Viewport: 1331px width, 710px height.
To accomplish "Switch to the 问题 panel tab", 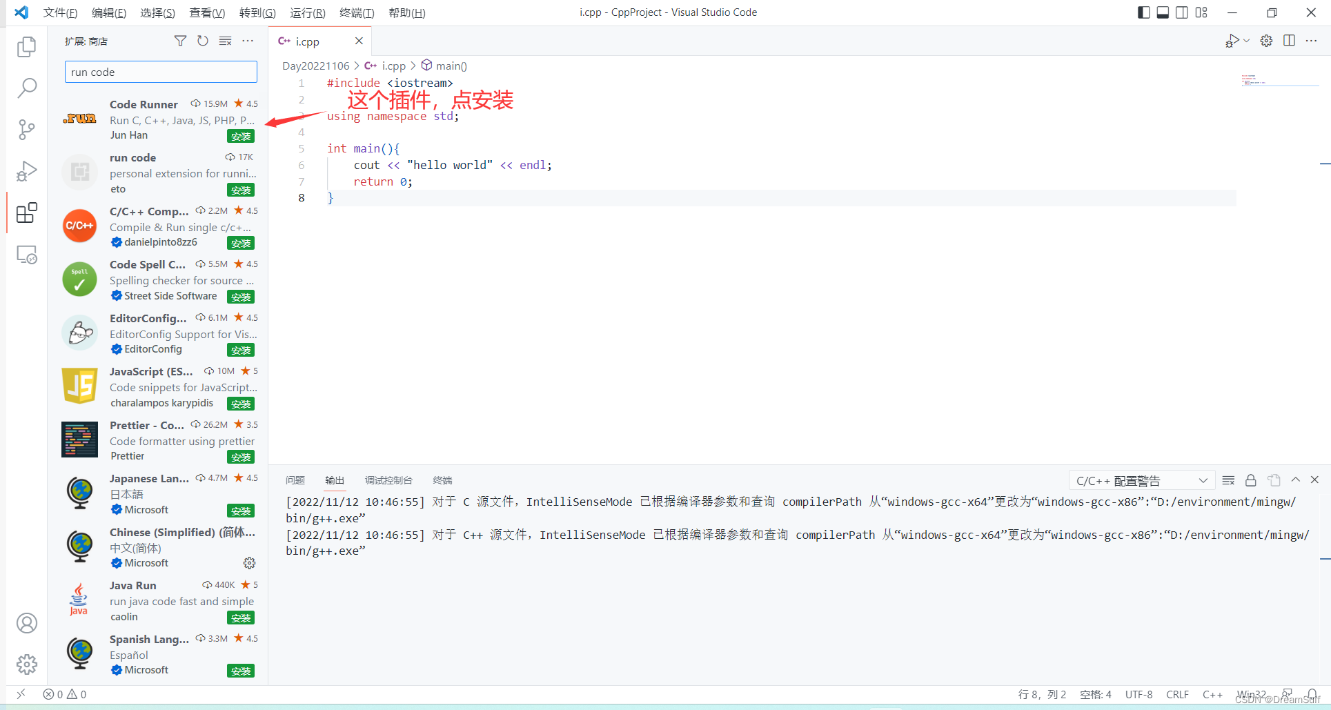I will pyautogui.click(x=295, y=480).
